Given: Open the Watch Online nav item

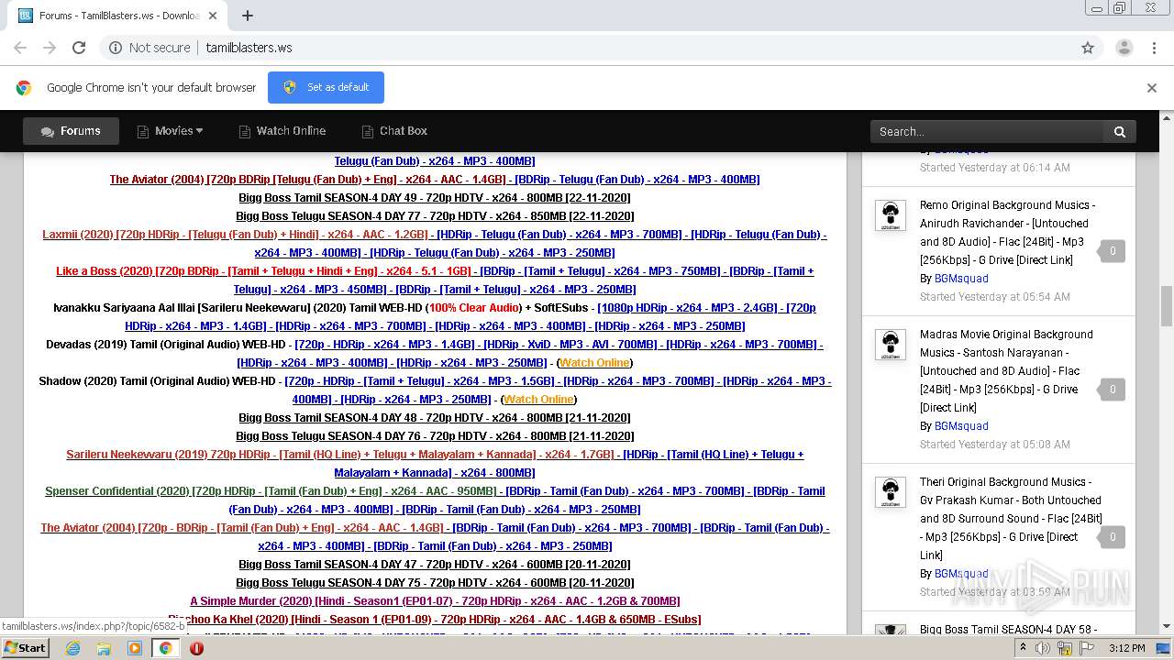Looking at the screenshot, I should [282, 131].
